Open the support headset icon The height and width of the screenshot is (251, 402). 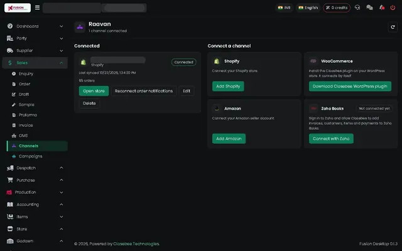[x=357, y=8]
